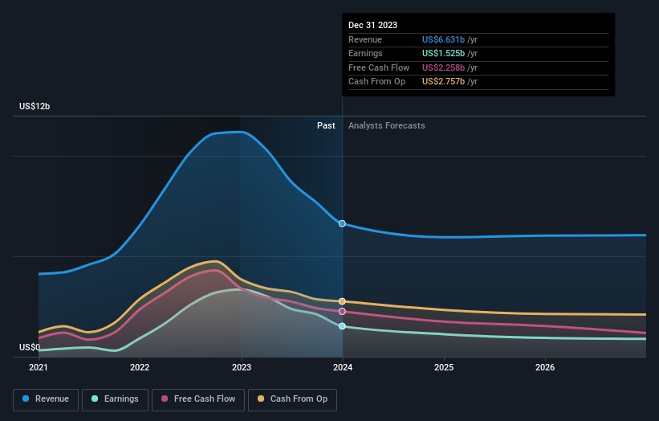Click the Revenue row label in tooltip
The width and height of the screenshot is (659, 421).
(x=365, y=39)
